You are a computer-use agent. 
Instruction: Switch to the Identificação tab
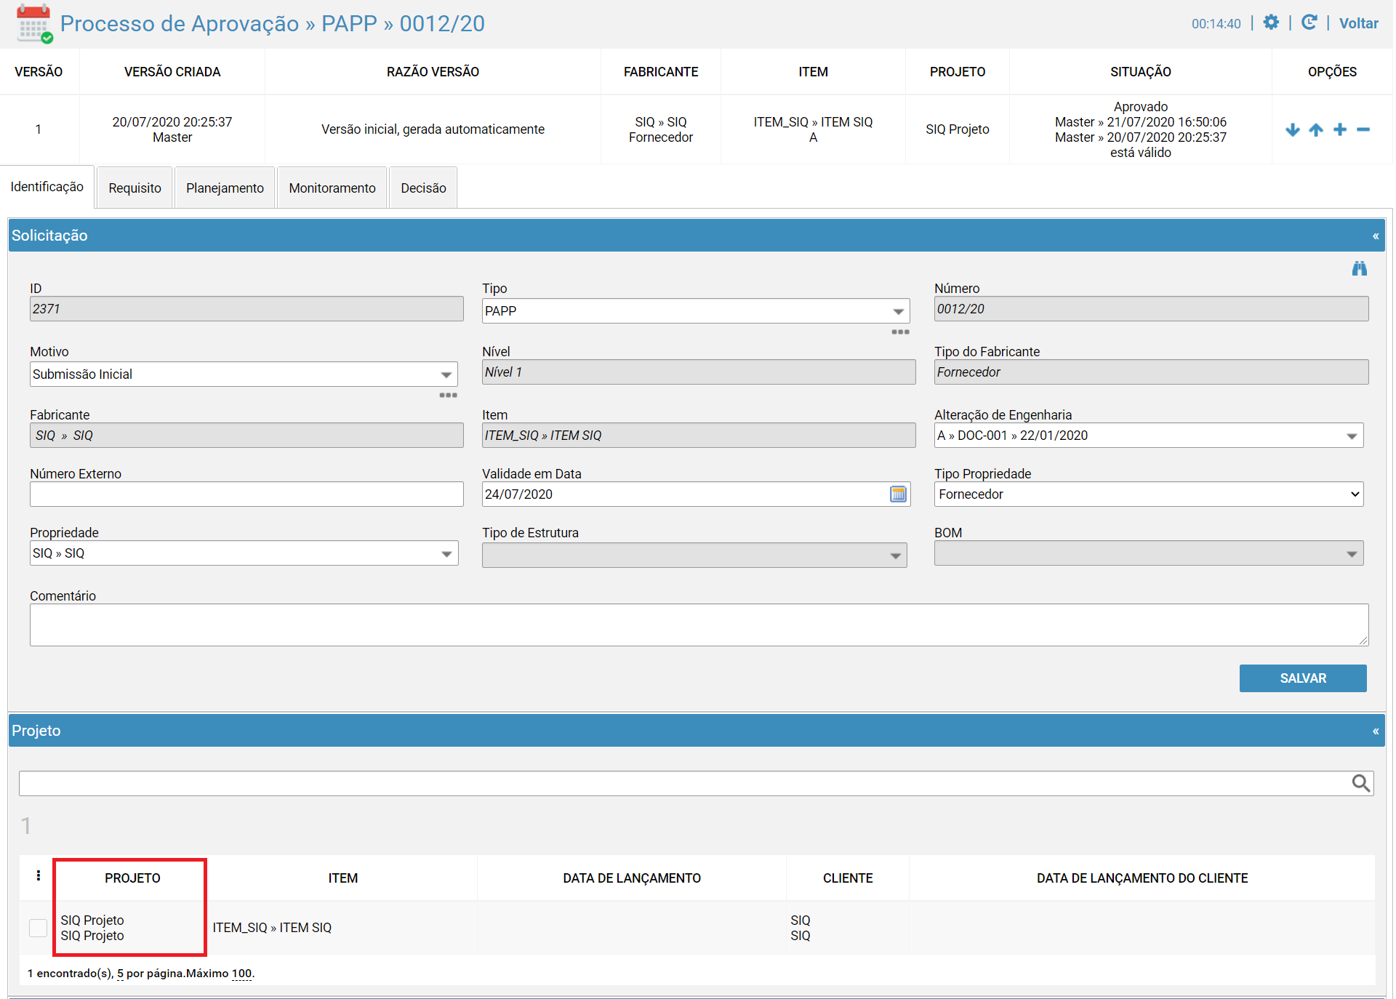(47, 187)
